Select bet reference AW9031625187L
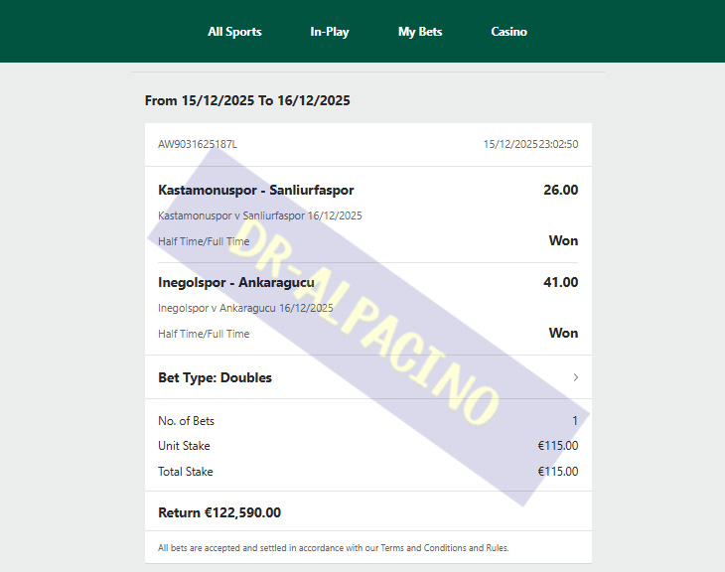This screenshot has height=572, width=725. click(x=198, y=144)
